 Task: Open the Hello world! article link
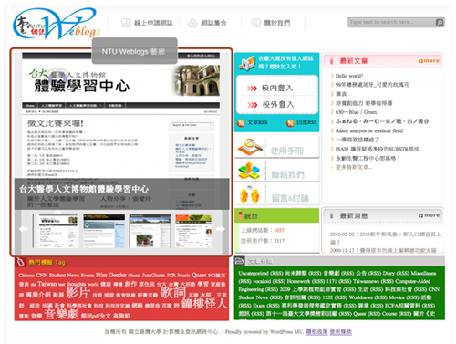tap(349, 76)
